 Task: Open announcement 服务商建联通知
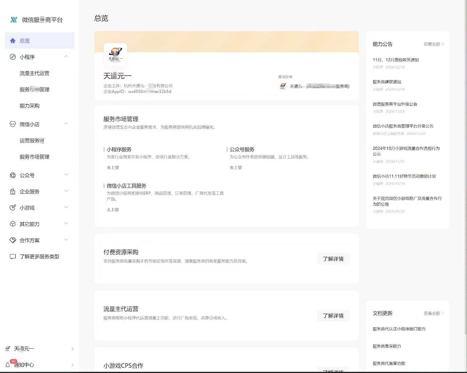click(387, 82)
